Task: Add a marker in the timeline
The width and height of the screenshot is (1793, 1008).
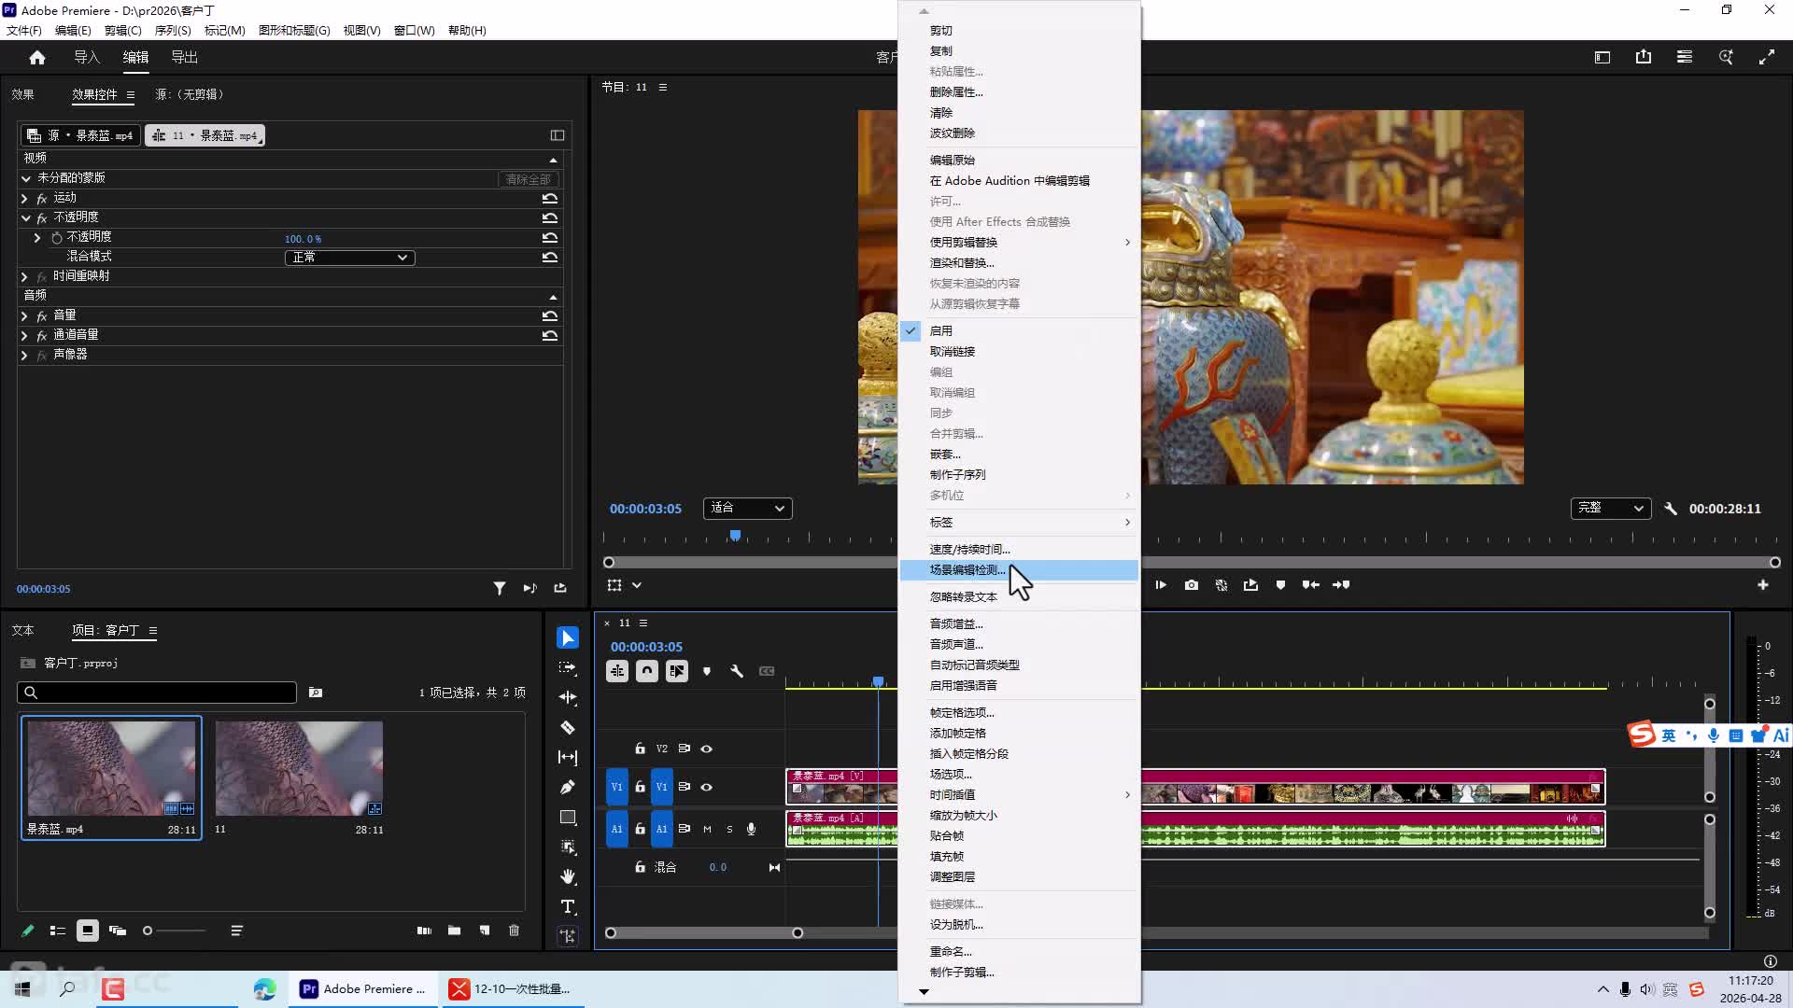Action: (707, 671)
